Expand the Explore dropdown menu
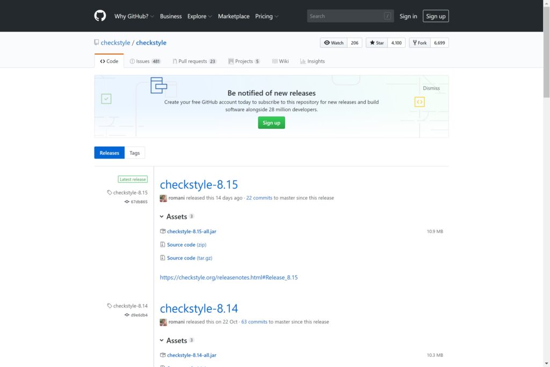 pos(200,16)
